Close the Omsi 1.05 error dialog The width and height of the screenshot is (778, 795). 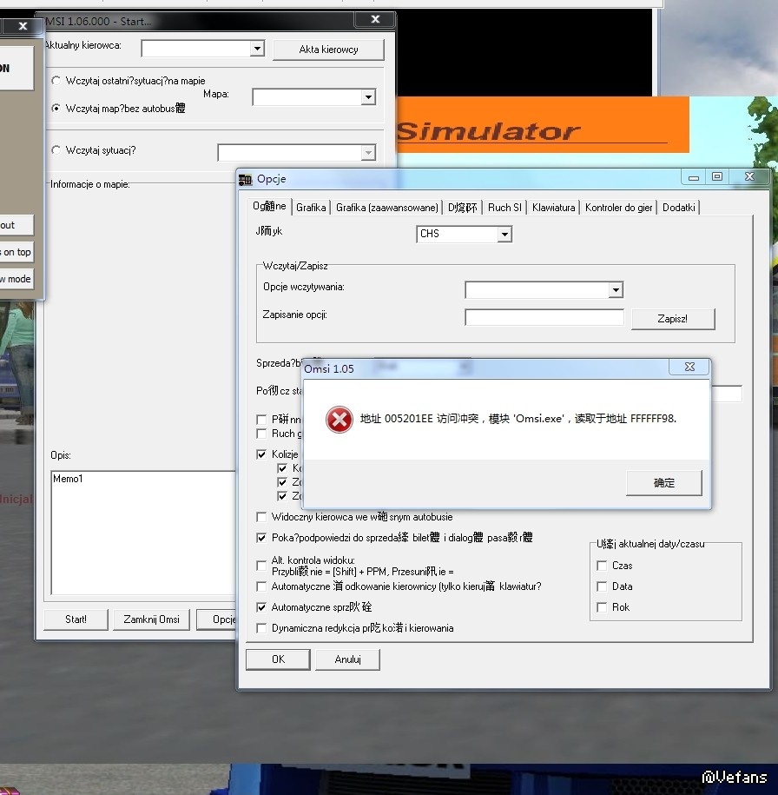pos(689,367)
